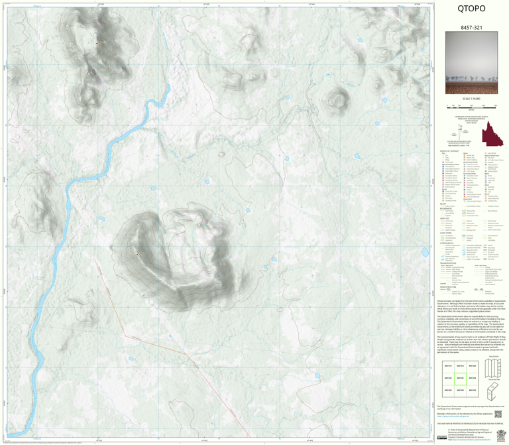Click the QR code for QTopo
The image size is (509, 445).
[x=498, y=414]
